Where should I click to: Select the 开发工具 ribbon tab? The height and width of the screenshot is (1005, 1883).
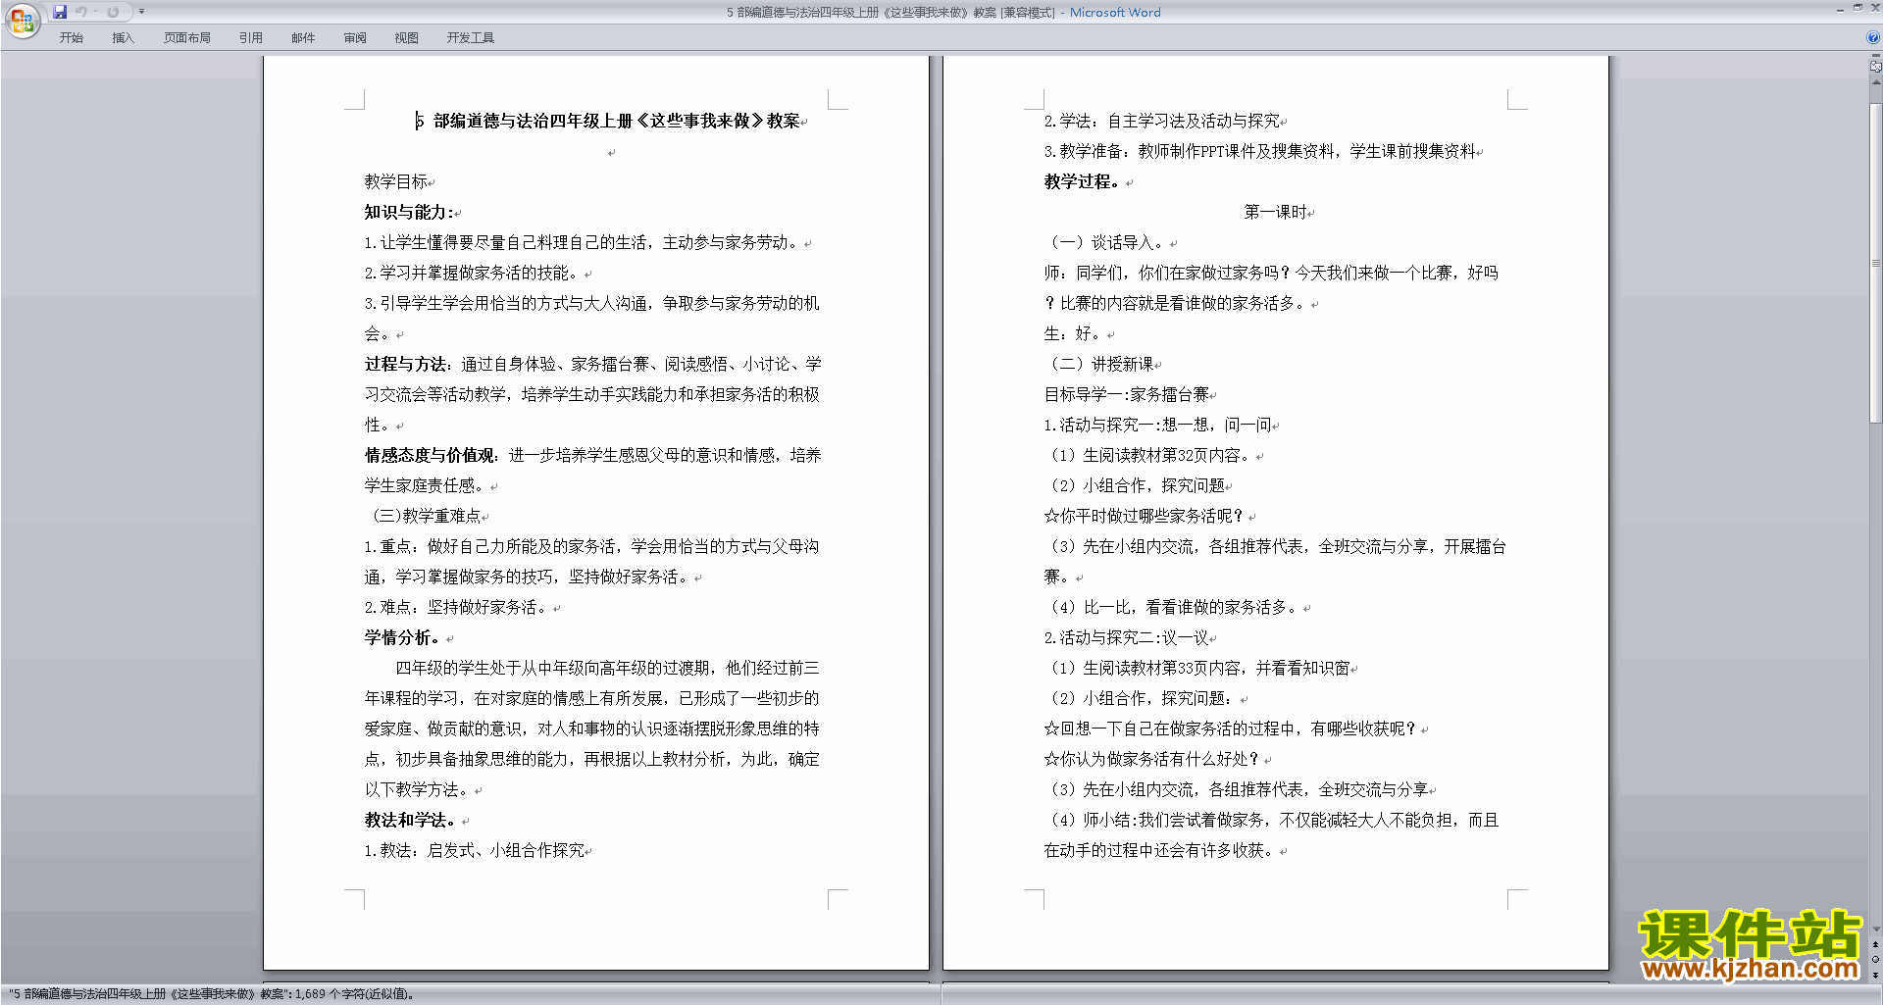point(470,38)
